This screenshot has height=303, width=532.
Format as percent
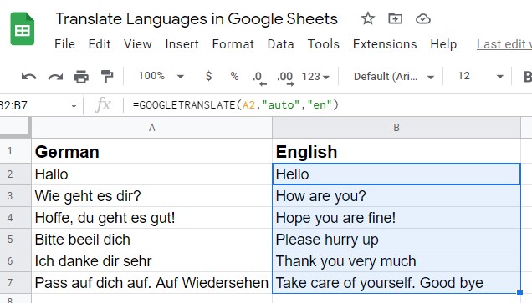[x=234, y=76]
